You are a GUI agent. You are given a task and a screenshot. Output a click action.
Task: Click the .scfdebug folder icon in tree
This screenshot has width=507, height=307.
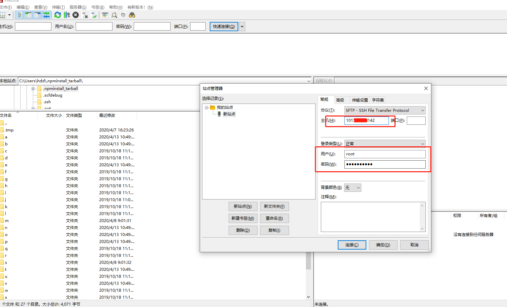pos(39,95)
